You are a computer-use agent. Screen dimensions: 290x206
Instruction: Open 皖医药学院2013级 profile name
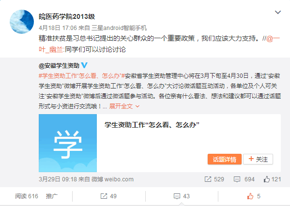[67, 16]
